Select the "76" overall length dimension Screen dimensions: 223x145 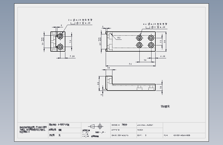coord(130,64)
